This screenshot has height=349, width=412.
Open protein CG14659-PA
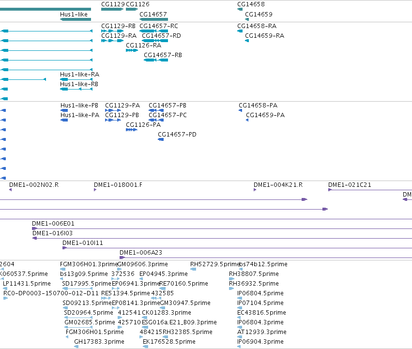point(247,120)
